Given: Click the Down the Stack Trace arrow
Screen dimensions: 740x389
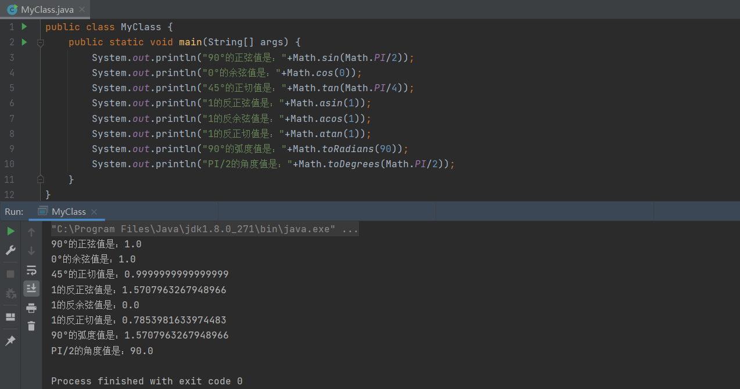Looking at the screenshot, I should [x=31, y=251].
